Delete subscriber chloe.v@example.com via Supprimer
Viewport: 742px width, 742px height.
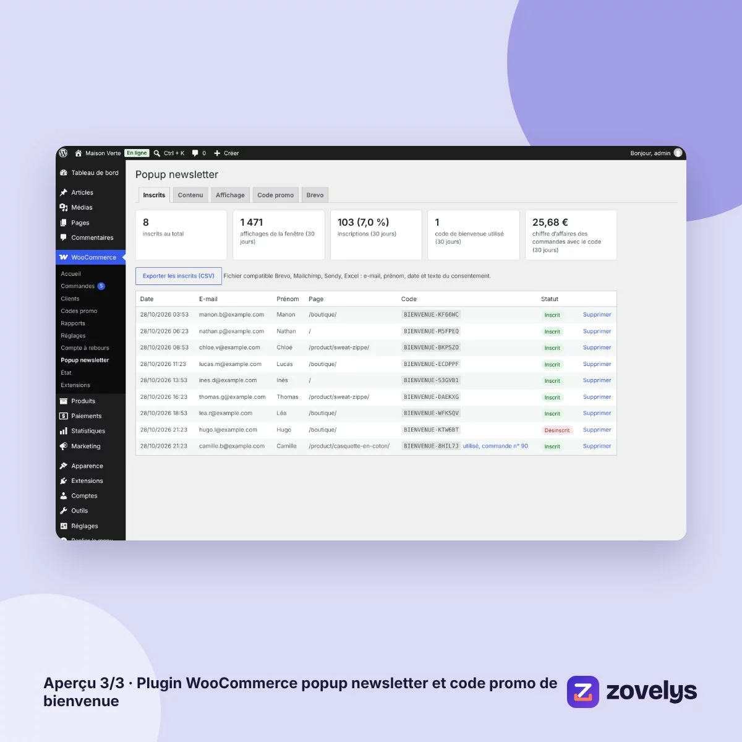597,348
